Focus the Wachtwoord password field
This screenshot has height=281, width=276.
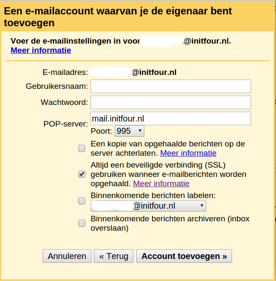tap(171, 102)
